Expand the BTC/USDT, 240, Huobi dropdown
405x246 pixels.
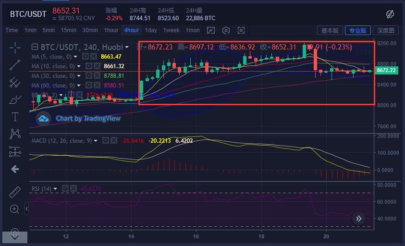click(127, 47)
